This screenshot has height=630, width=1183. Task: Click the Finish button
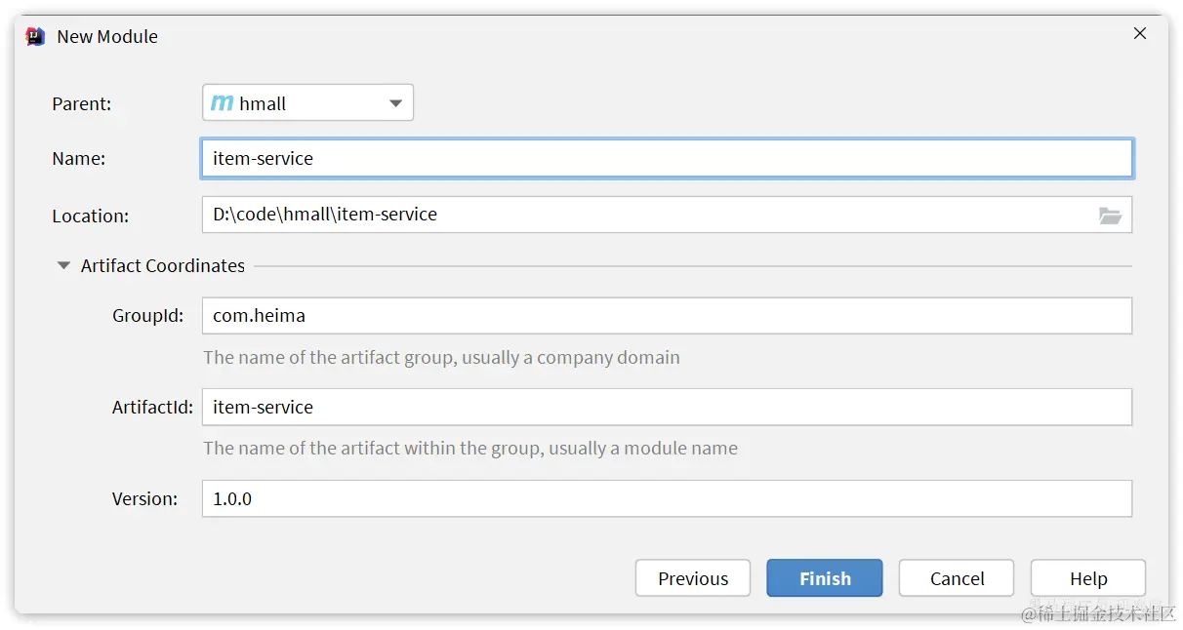click(825, 578)
